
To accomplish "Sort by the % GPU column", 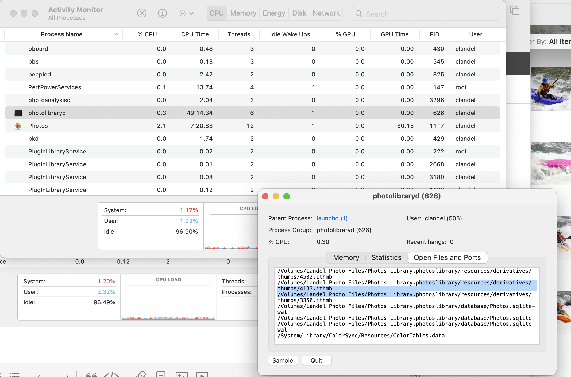I will click(345, 34).
